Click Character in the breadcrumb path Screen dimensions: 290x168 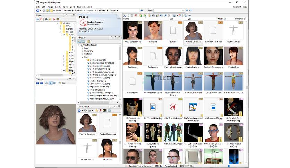101,11
